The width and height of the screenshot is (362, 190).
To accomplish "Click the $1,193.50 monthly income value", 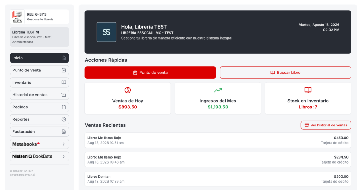I will pyautogui.click(x=218, y=107).
